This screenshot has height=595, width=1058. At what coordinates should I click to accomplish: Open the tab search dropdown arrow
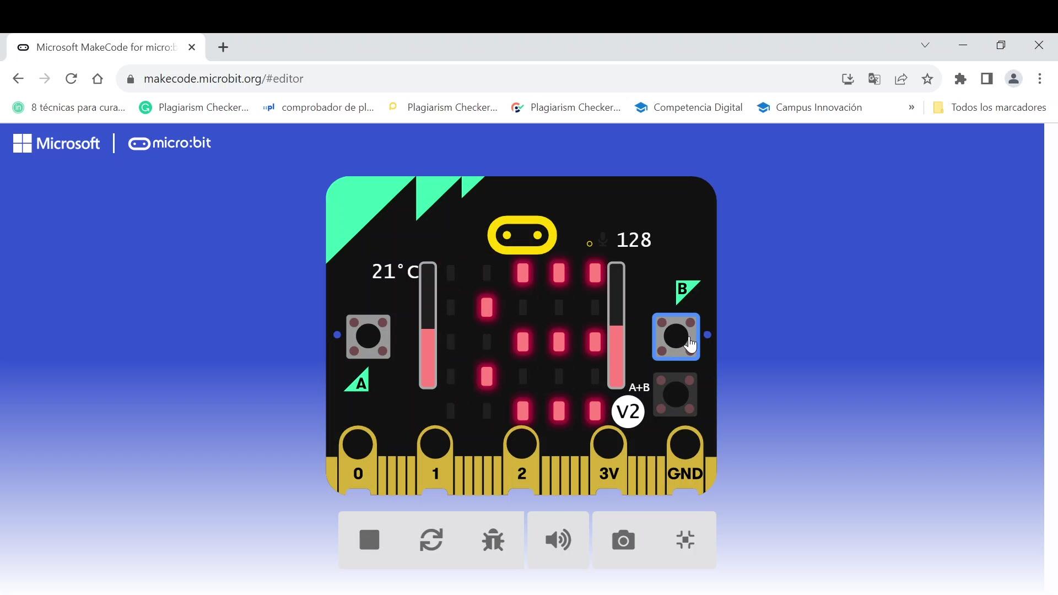pos(925,45)
